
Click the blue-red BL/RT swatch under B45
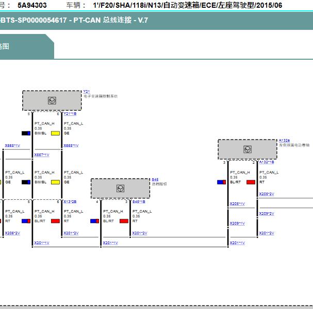[x=94, y=221]
